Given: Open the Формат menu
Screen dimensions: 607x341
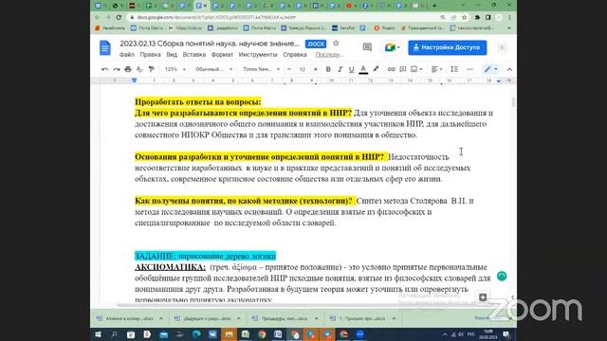Looking at the screenshot, I should pyautogui.click(x=222, y=55).
